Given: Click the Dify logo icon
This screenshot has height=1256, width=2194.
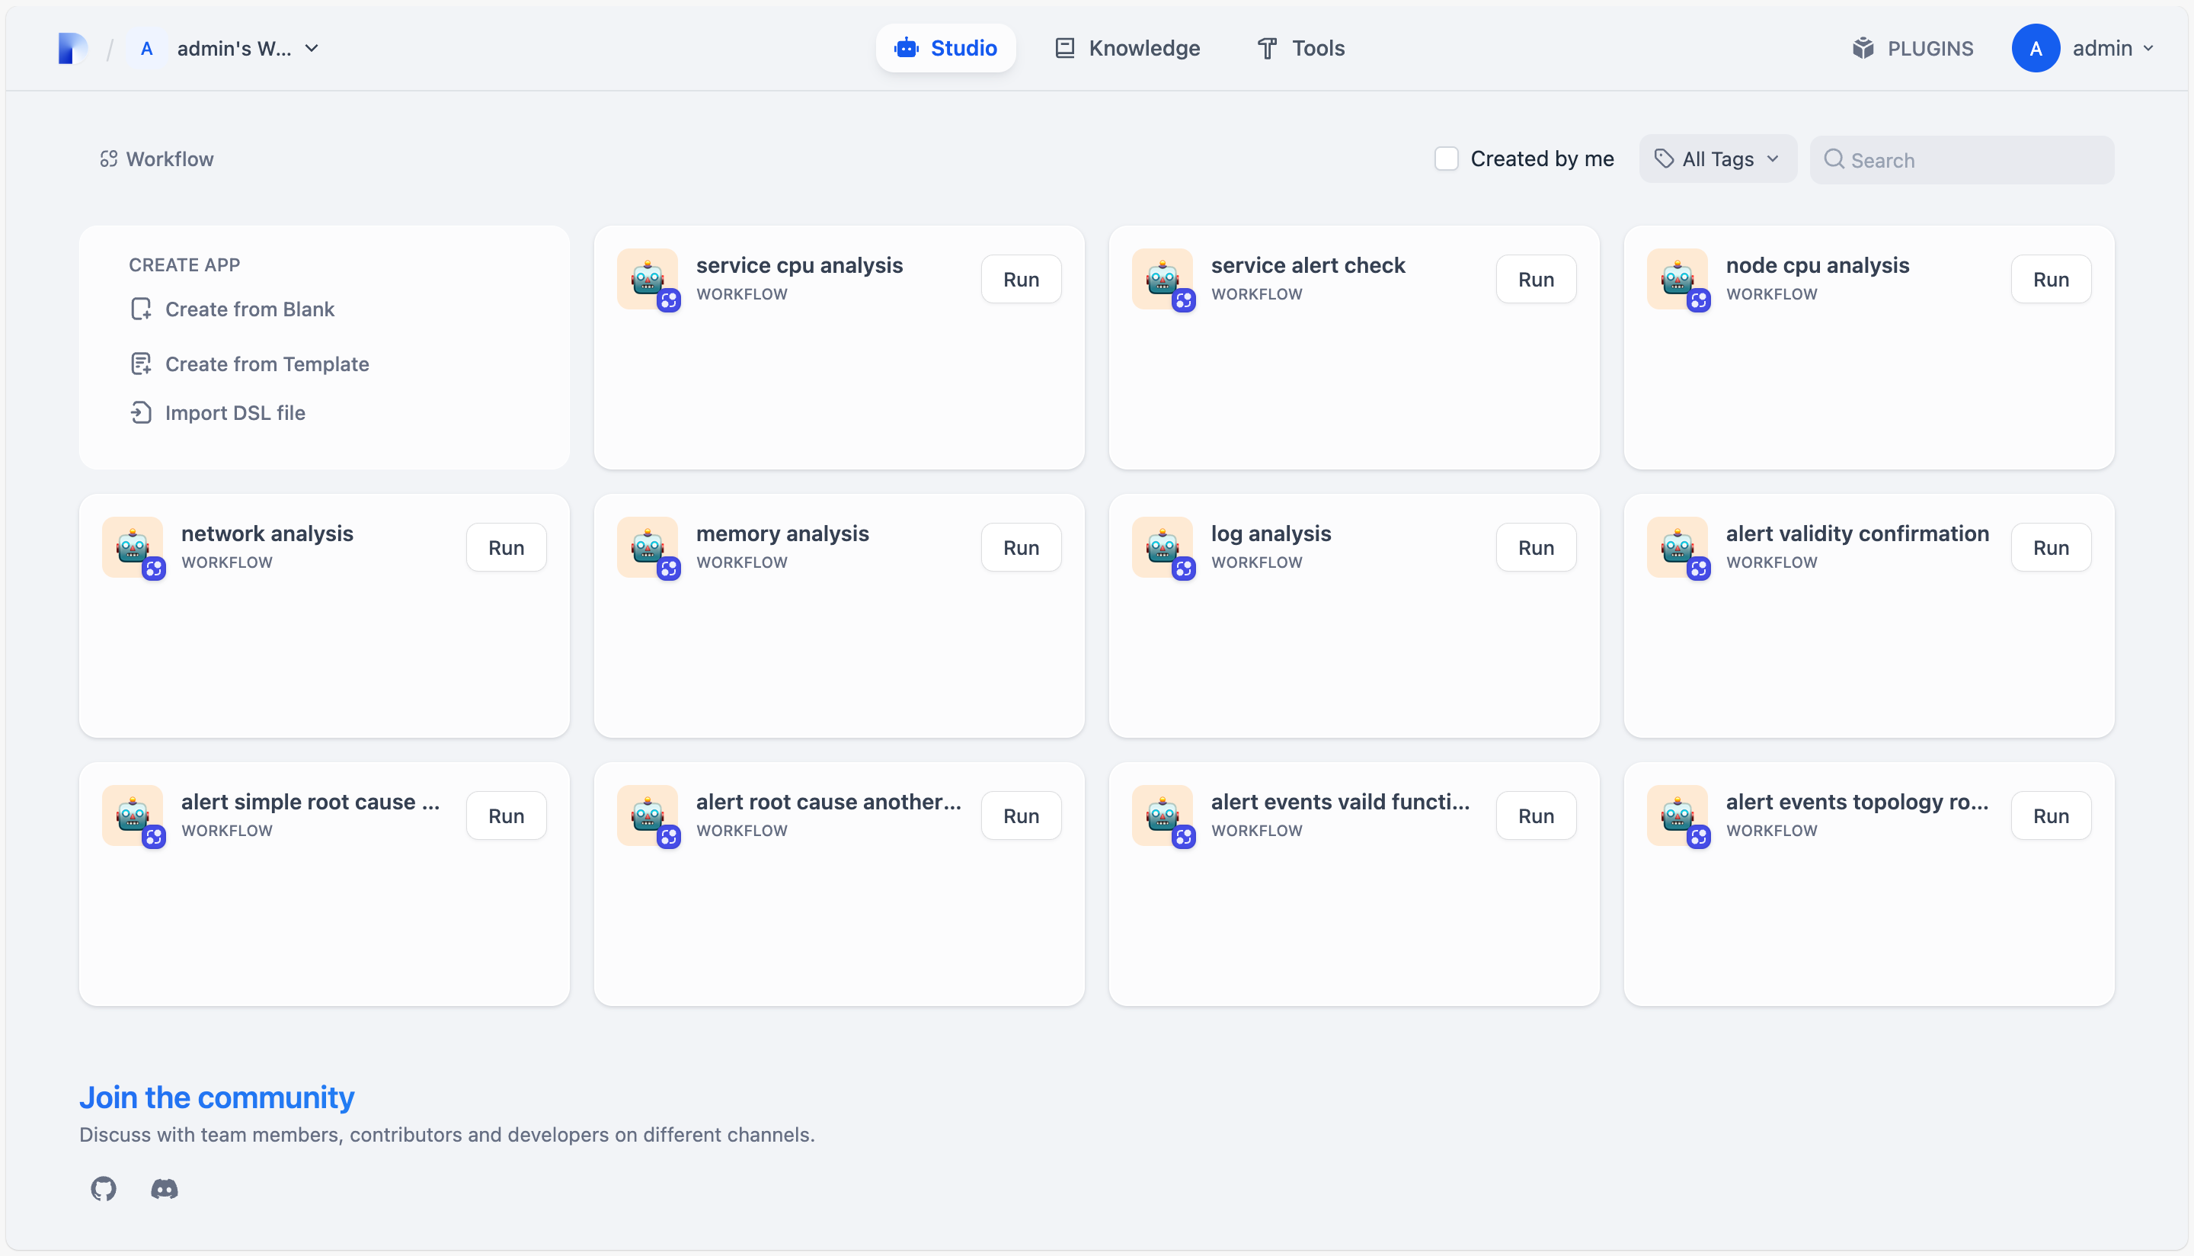Looking at the screenshot, I should pyautogui.click(x=72, y=48).
